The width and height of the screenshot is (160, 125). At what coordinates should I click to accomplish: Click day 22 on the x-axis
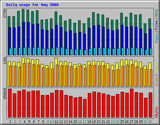click(x=108, y=122)
